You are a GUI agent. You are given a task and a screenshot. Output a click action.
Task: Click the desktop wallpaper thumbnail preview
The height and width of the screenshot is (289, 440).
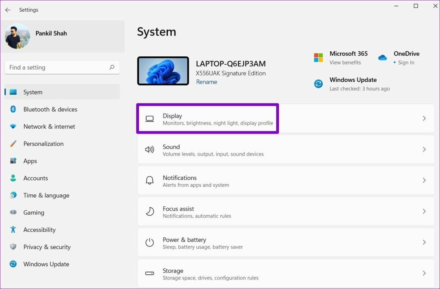tap(163, 71)
